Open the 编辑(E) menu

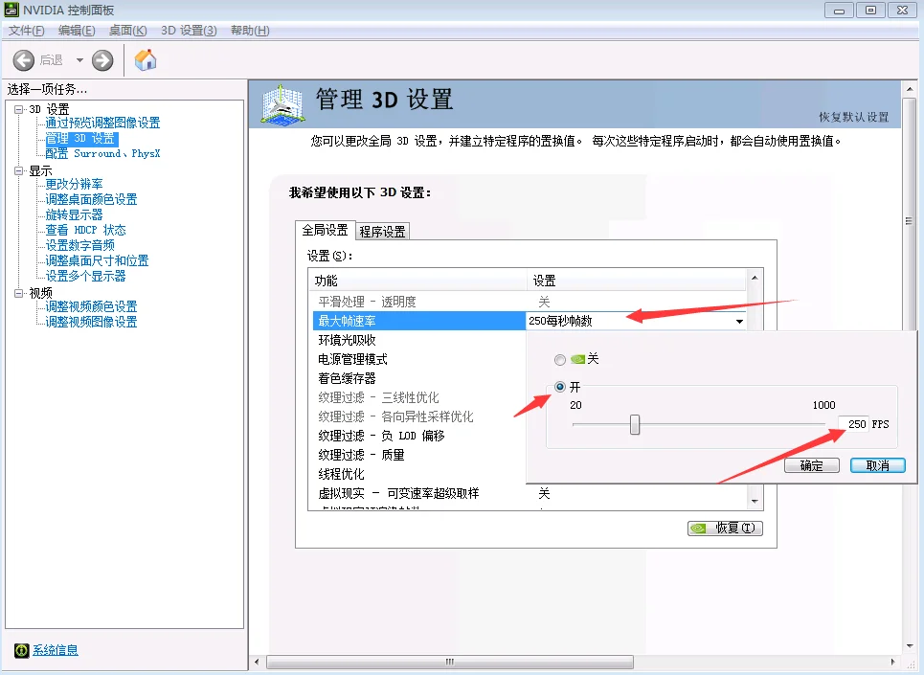pyautogui.click(x=77, y=31)
